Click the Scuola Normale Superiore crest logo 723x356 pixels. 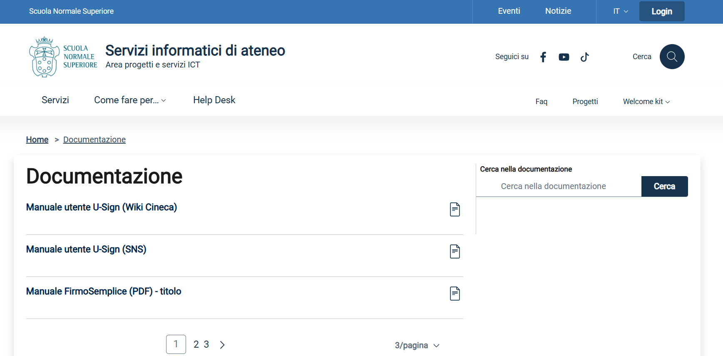44,57
